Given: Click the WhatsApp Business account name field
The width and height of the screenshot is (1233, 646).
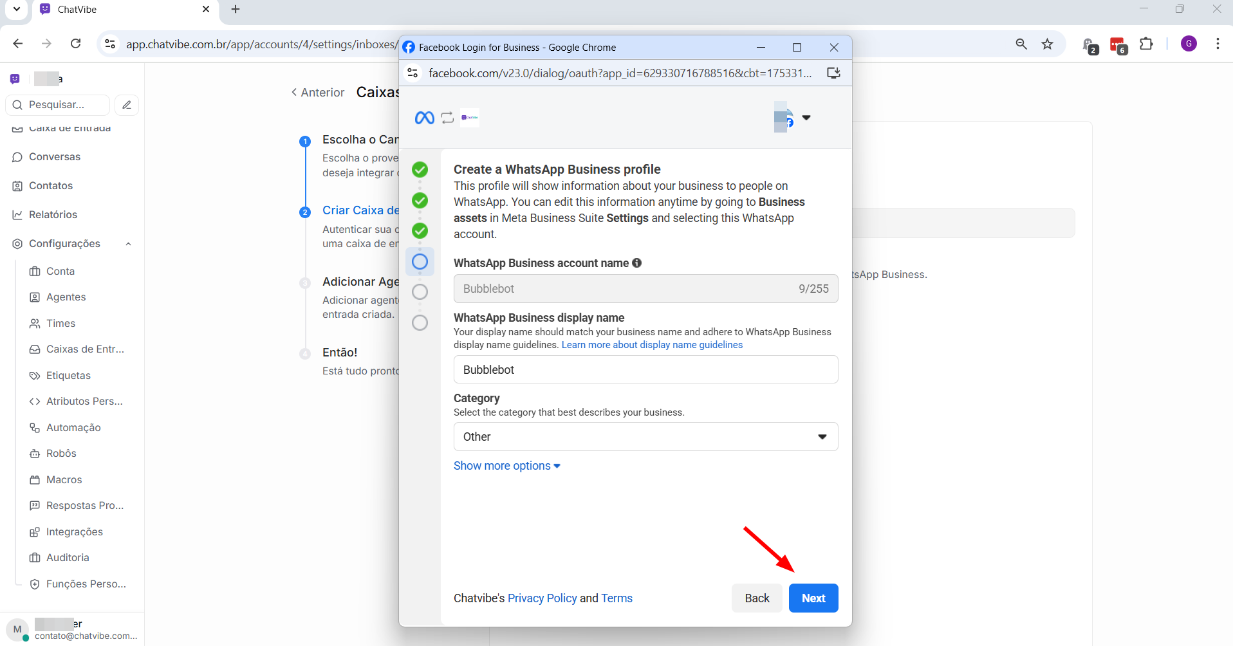Looking at the screenshot, I should click(x=645, y=288).
